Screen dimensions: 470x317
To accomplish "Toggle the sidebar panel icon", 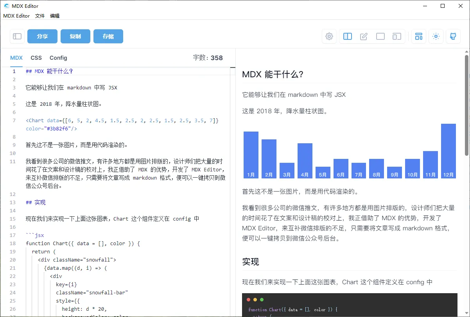I will pyautogui.click(x=17, y=36).
